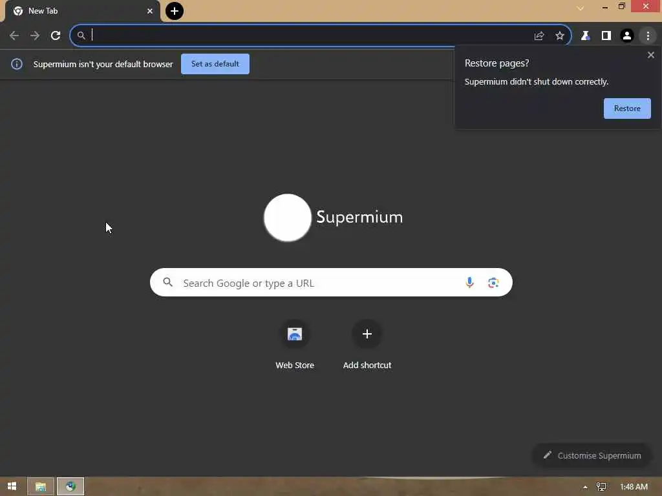Click the 'Supermium didn't shut down correctly.' text

click(537, 82)
